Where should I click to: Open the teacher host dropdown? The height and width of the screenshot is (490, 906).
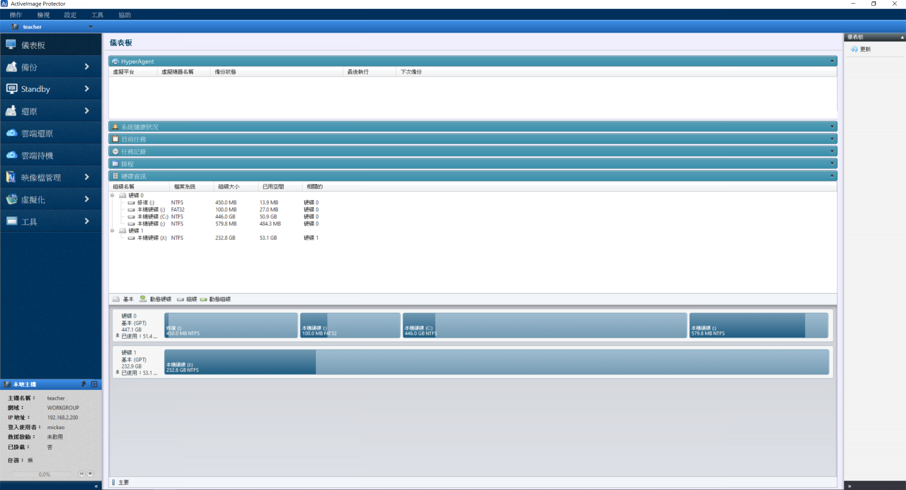click(x=91, y=27)
